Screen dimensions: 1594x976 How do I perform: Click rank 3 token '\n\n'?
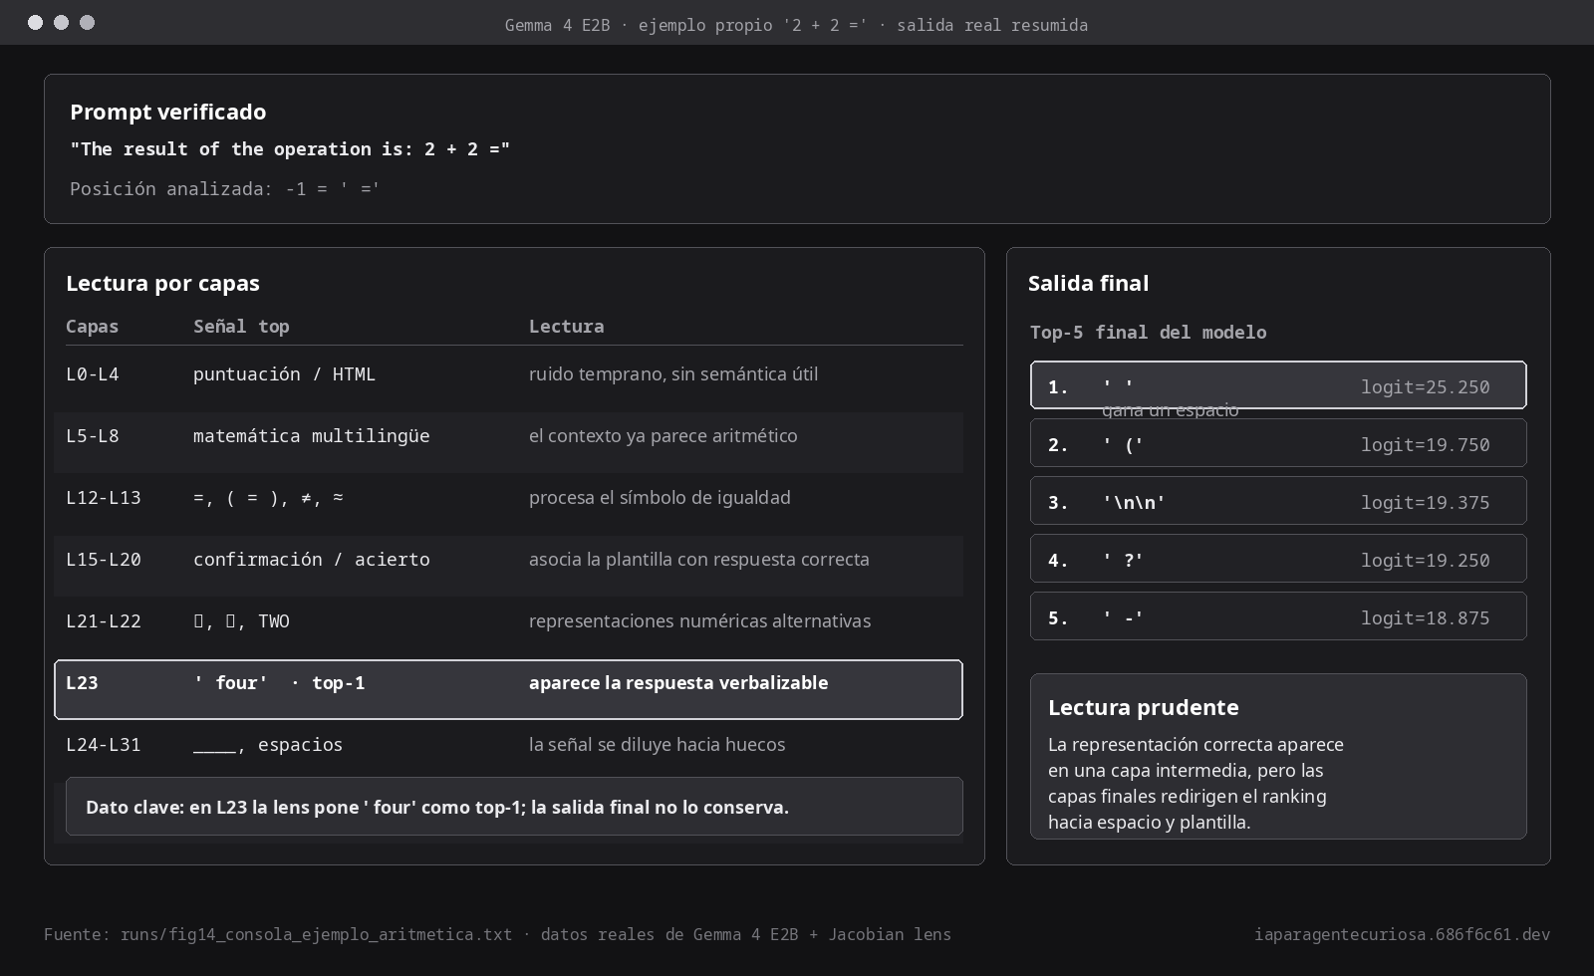pyautogui.click(x=1134, y=503)
